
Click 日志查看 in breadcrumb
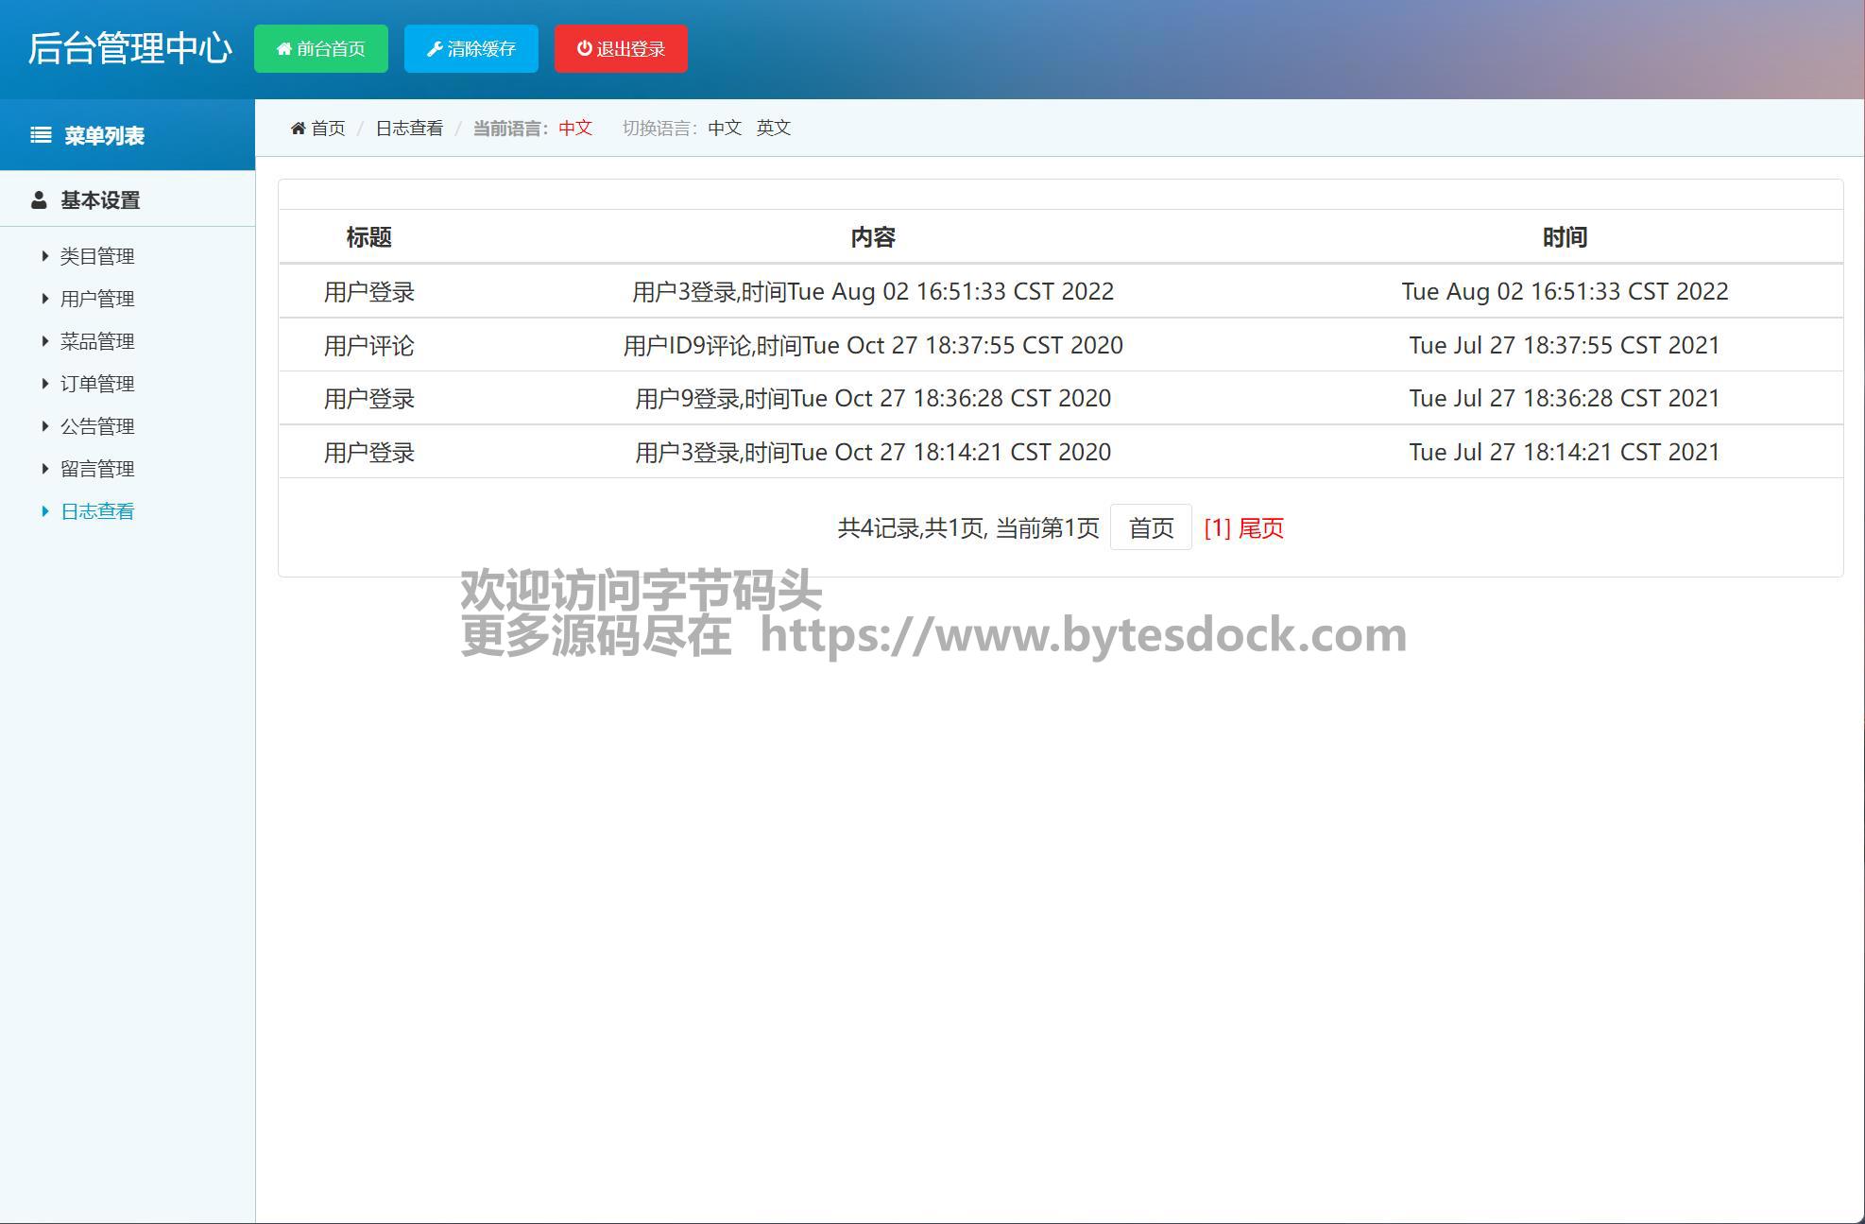coord(409,129)
